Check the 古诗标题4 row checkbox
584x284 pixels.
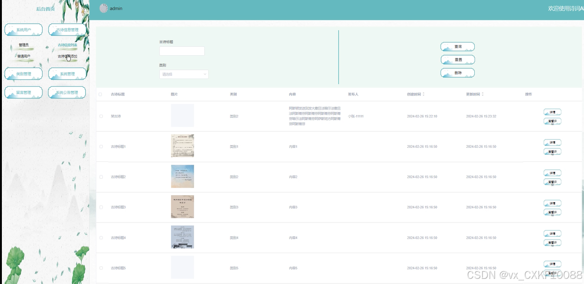coord(101,238)
